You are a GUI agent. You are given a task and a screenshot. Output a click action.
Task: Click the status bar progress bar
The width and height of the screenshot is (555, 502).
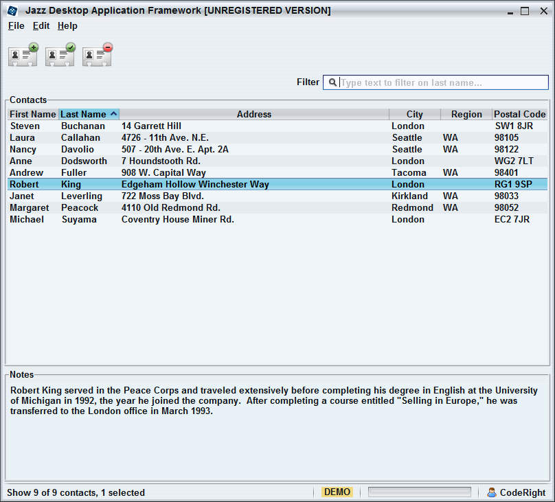coord(420,492)
